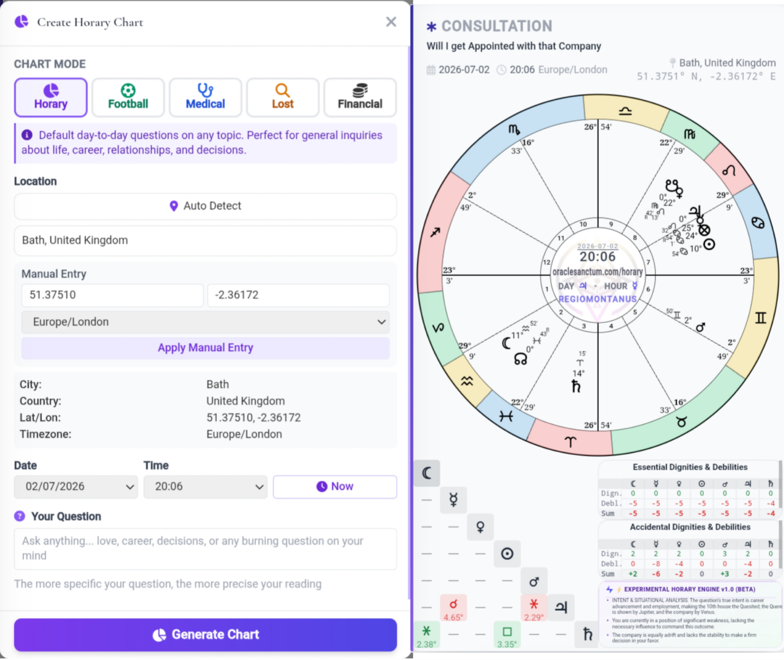784x660 pixels.
Task: Open the Time dropdown showing 20:06
Action: (205, 487)
